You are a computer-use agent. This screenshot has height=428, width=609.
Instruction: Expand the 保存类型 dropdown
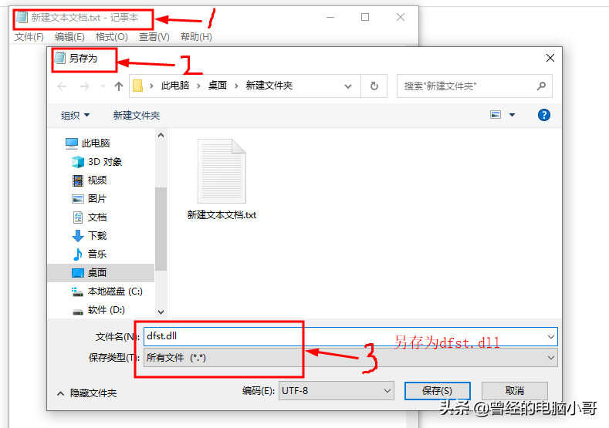pyautogui.click(x=551, y=357)
